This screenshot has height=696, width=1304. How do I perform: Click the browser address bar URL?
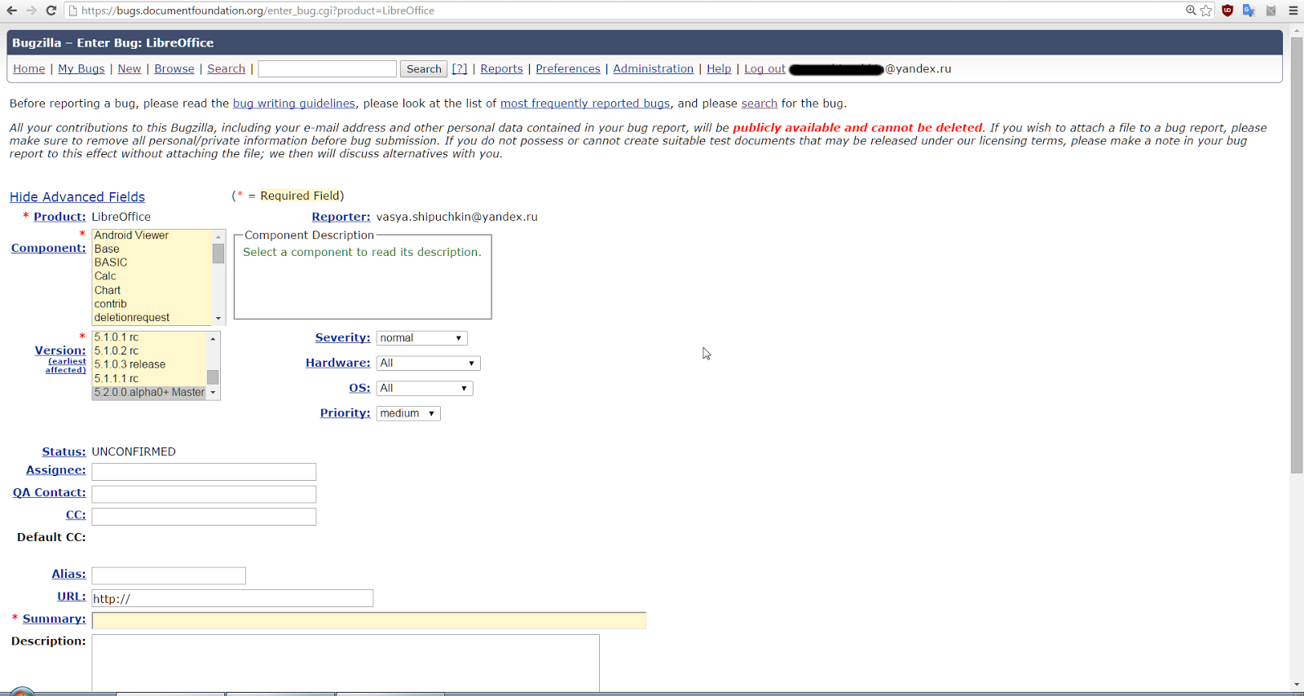pos(258,11)
